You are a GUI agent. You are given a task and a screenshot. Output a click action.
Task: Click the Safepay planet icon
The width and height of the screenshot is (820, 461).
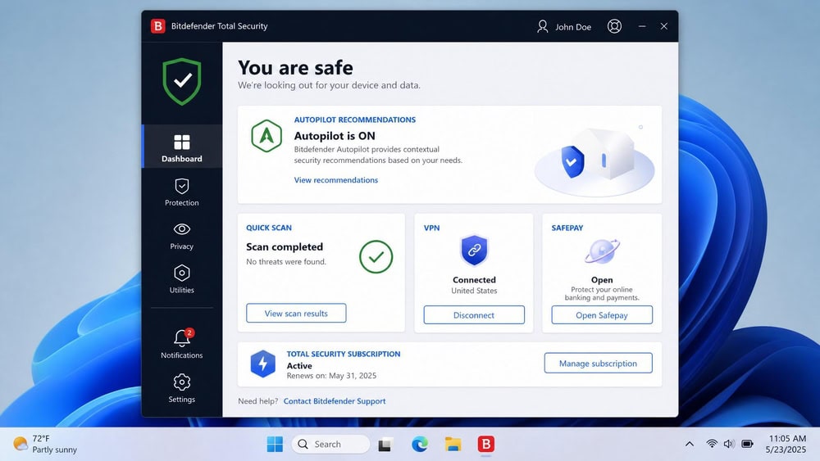tap(602, 251)
